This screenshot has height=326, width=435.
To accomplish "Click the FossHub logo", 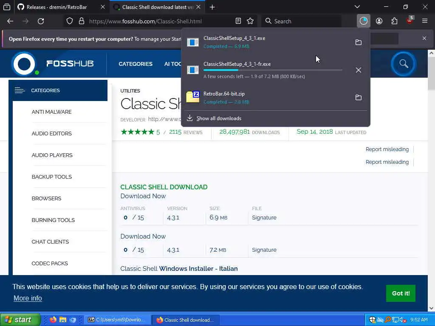I will point(52,64).
